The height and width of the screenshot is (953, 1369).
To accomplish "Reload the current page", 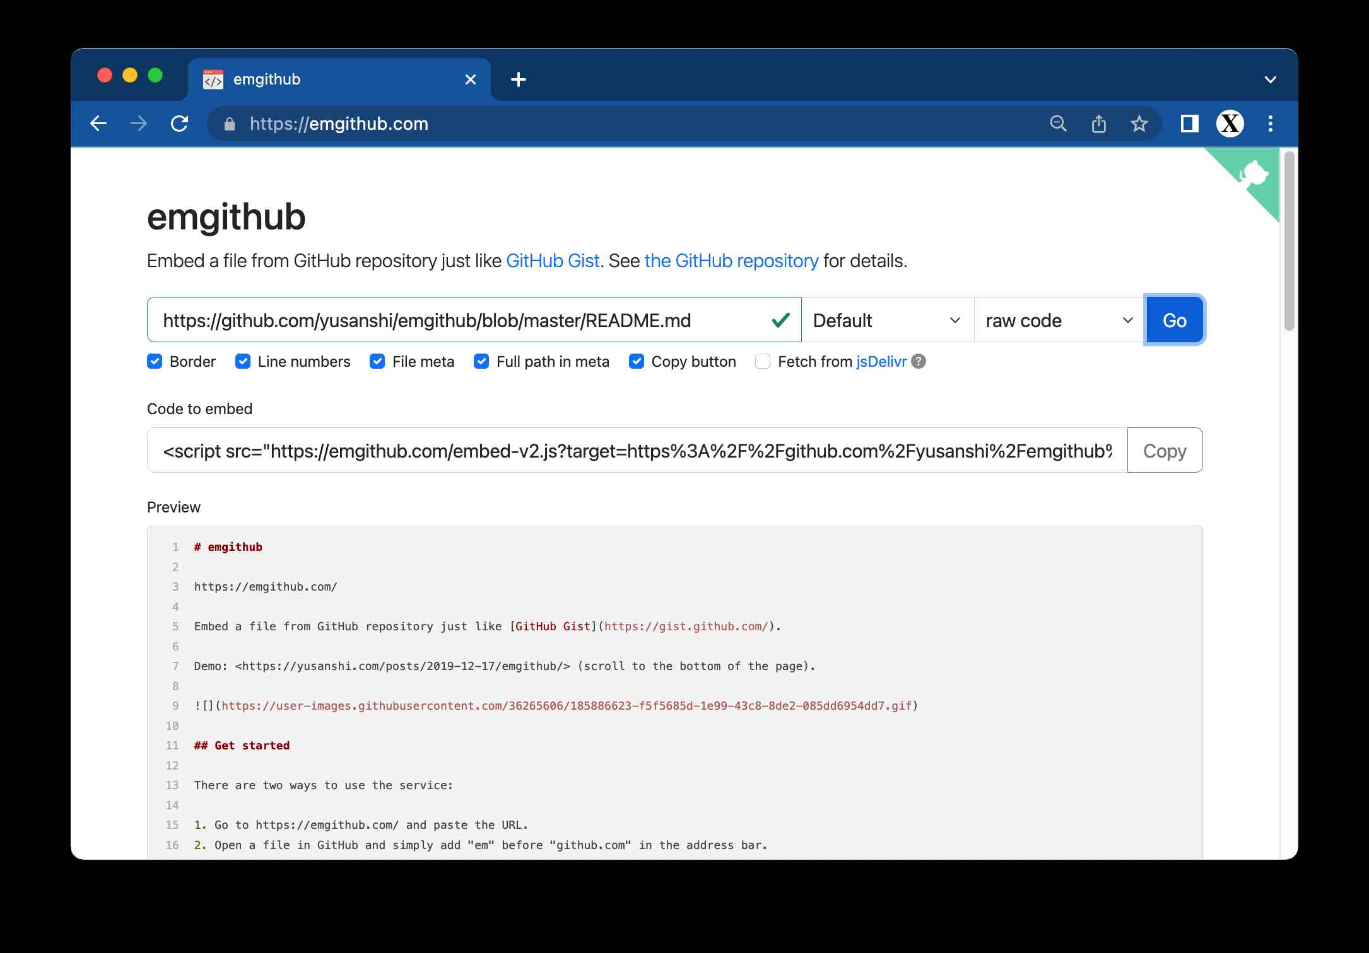I will [179, 124].
